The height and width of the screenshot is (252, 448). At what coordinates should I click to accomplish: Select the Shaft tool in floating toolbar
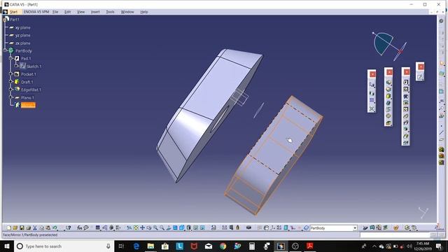(x=406, y=97)
